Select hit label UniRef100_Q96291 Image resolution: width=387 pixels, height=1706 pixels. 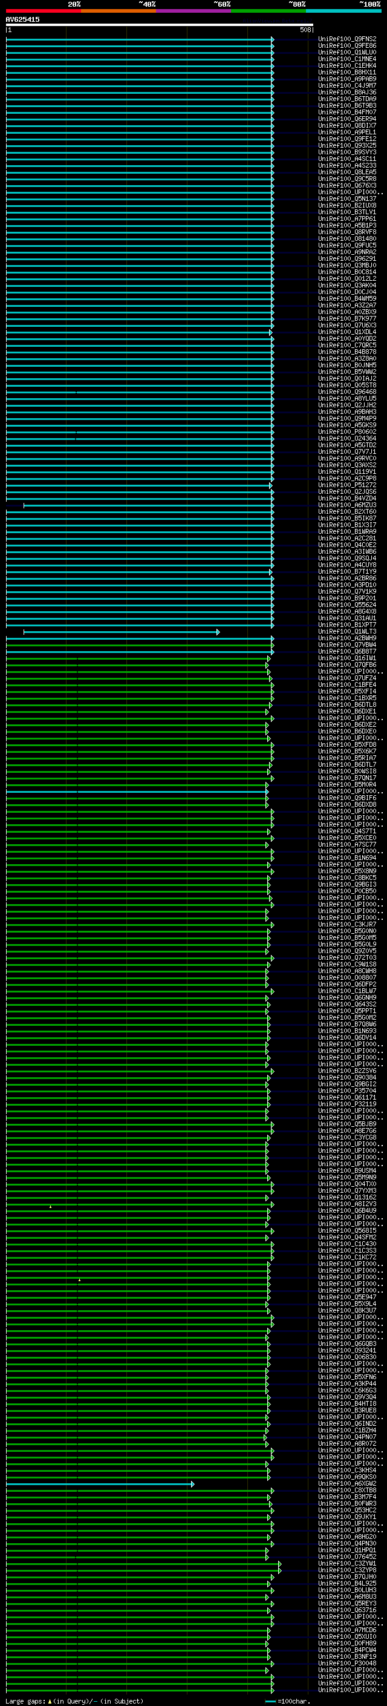click(347, 258)
